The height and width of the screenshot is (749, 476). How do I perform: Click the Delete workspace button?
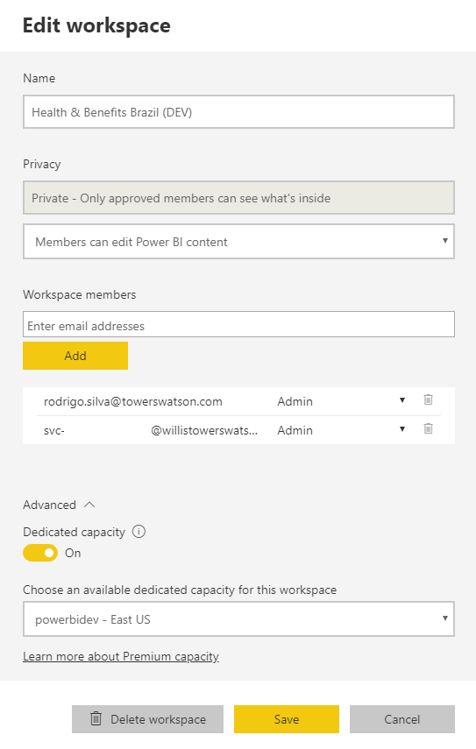pos(147,719)
